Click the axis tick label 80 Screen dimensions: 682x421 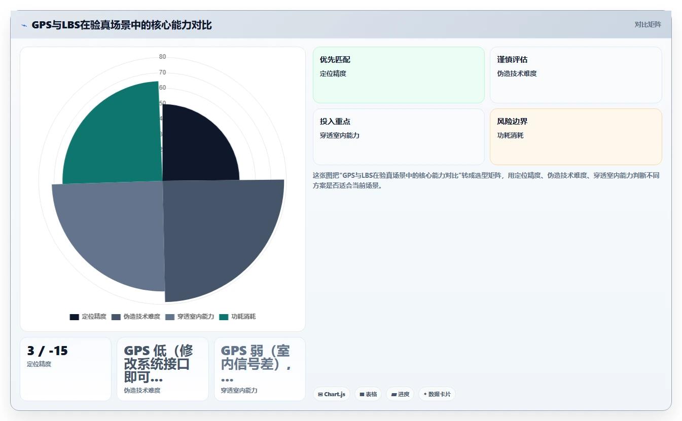162,57
